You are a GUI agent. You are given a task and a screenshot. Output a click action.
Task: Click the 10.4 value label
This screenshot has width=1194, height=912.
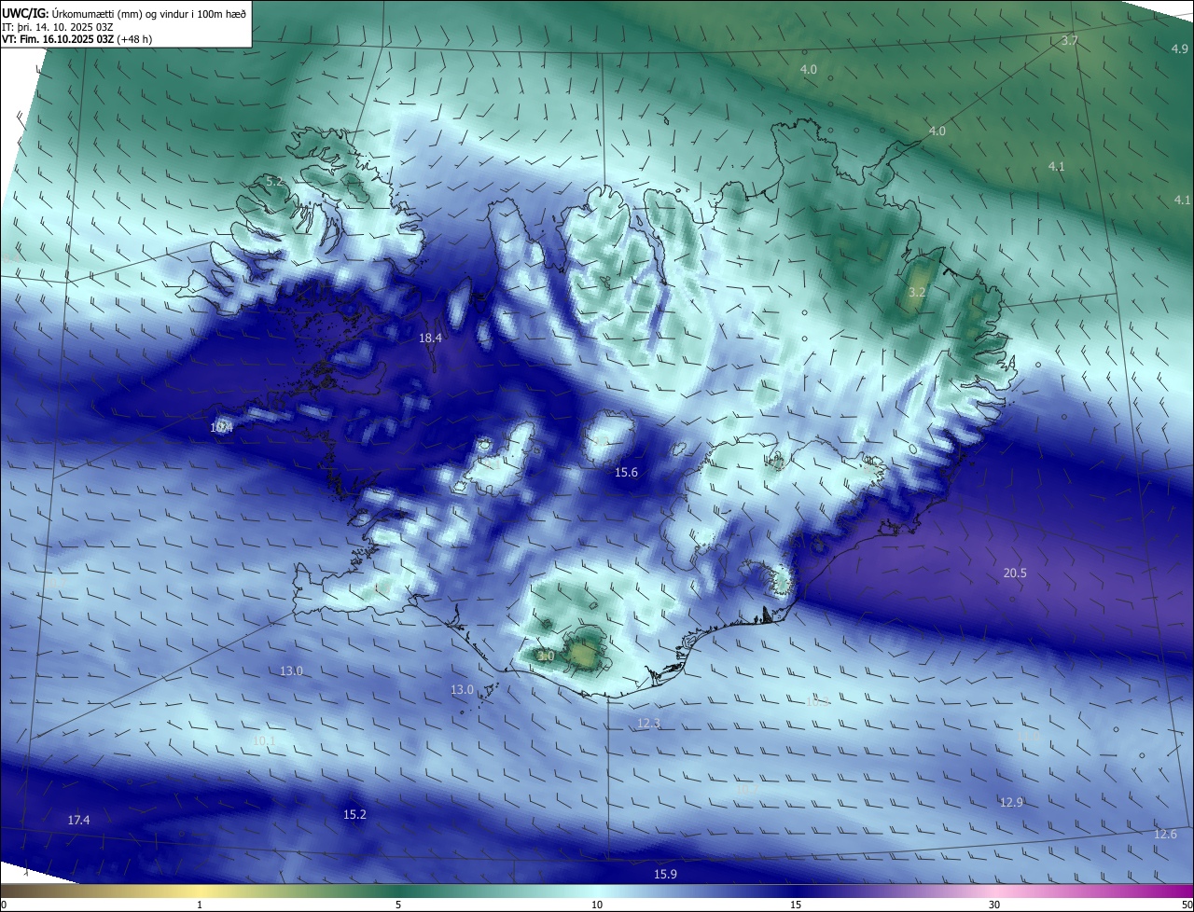tap(221, 428)
